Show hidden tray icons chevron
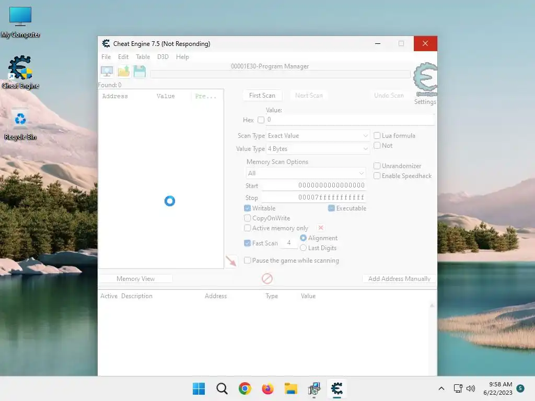The width and height of the screenshot is (535, 401). pyautogui.click(x=441, y=388)
